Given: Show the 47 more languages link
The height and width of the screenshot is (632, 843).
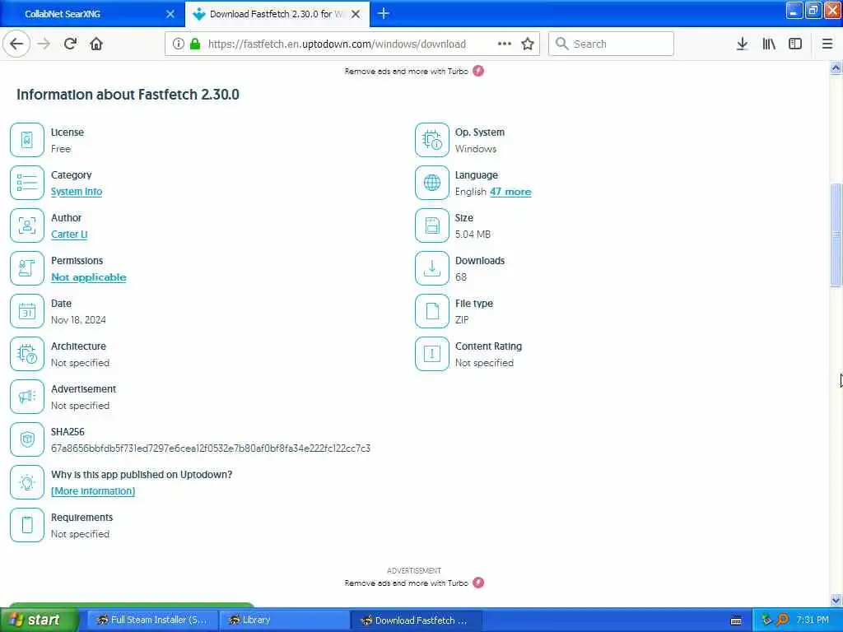Looking at the screenshot, I should tap(510, 191).
